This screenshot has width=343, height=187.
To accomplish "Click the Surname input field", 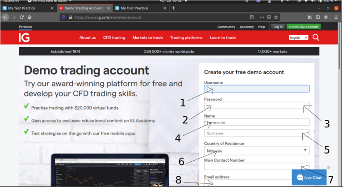I will pos(257,133).
